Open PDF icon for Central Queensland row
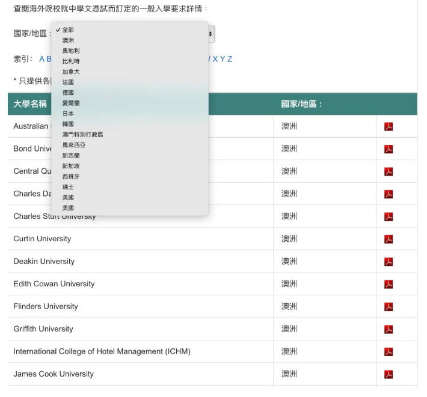Screen dimensions: 427x397 (x=389, y=171)
